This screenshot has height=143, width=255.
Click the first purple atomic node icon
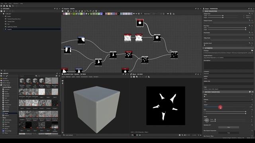pos(64,14)
